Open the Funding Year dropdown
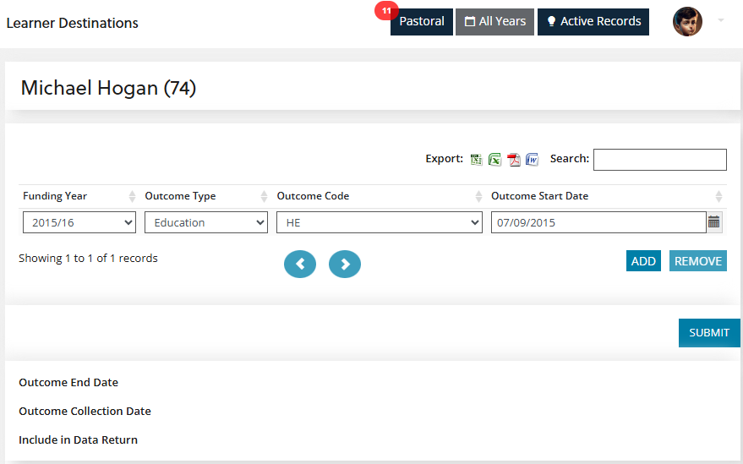 click(79, 222)
